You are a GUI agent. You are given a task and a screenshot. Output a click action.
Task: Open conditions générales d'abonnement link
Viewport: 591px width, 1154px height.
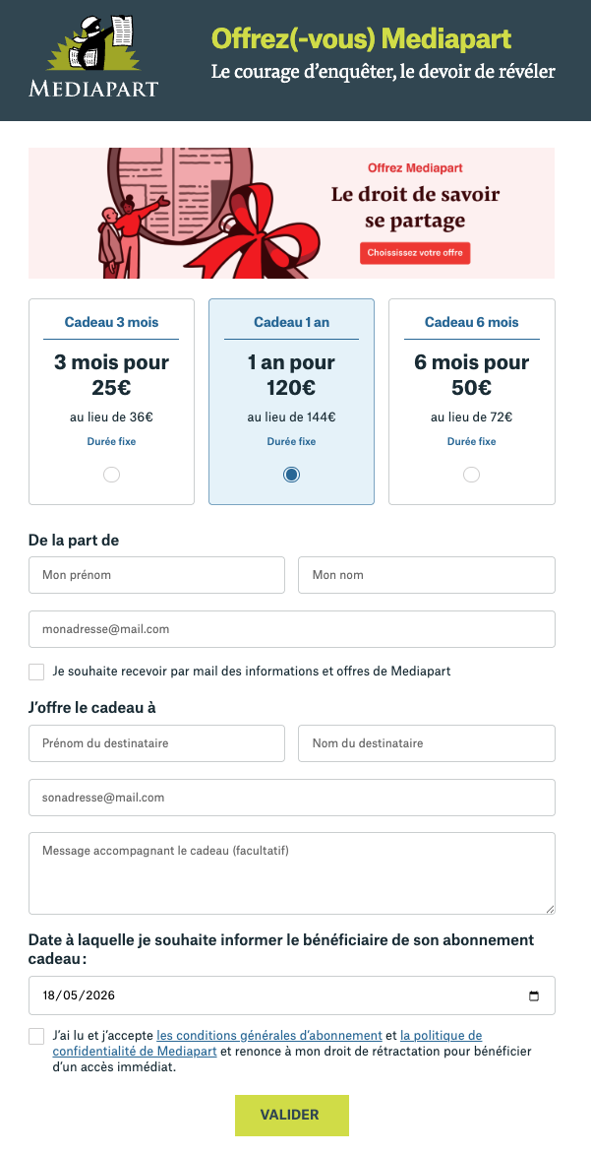[x=269, y=1035]
